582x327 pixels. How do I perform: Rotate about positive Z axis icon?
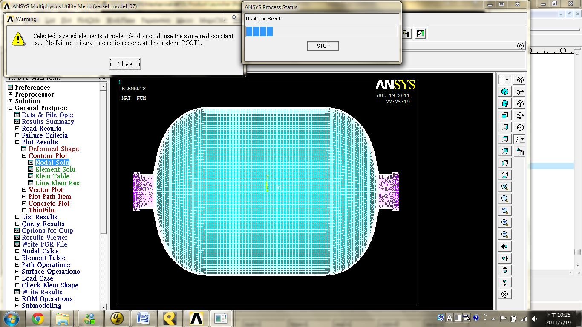(520, 115)
